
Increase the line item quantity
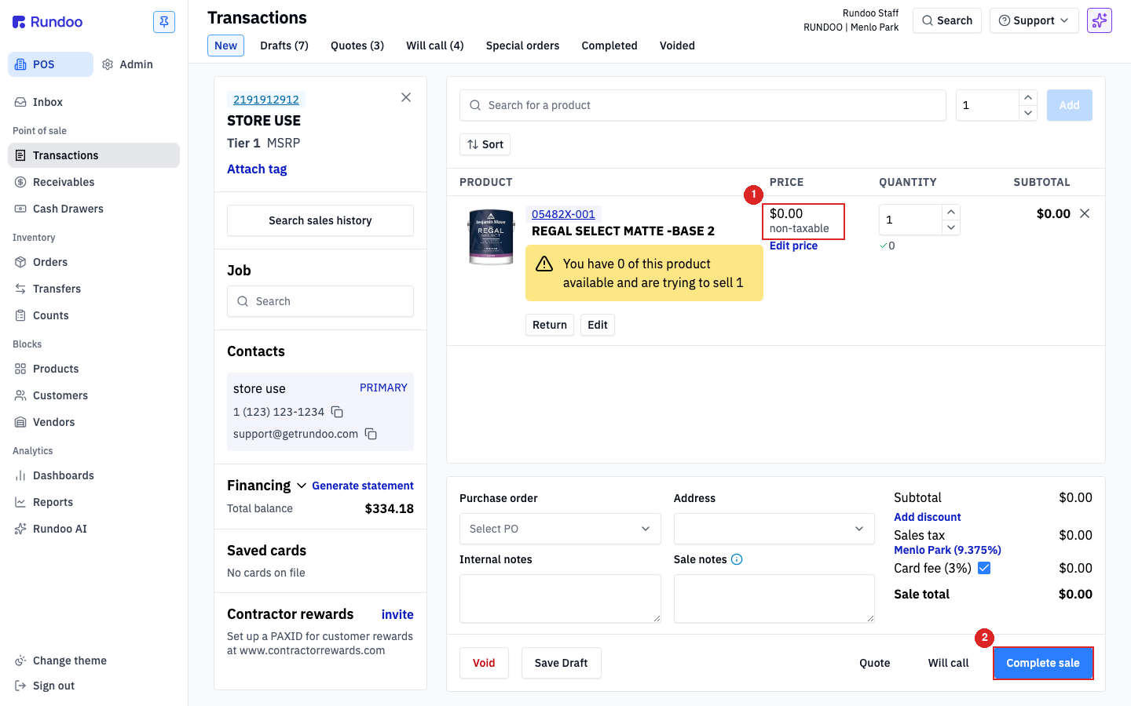[x=951, y=212]
